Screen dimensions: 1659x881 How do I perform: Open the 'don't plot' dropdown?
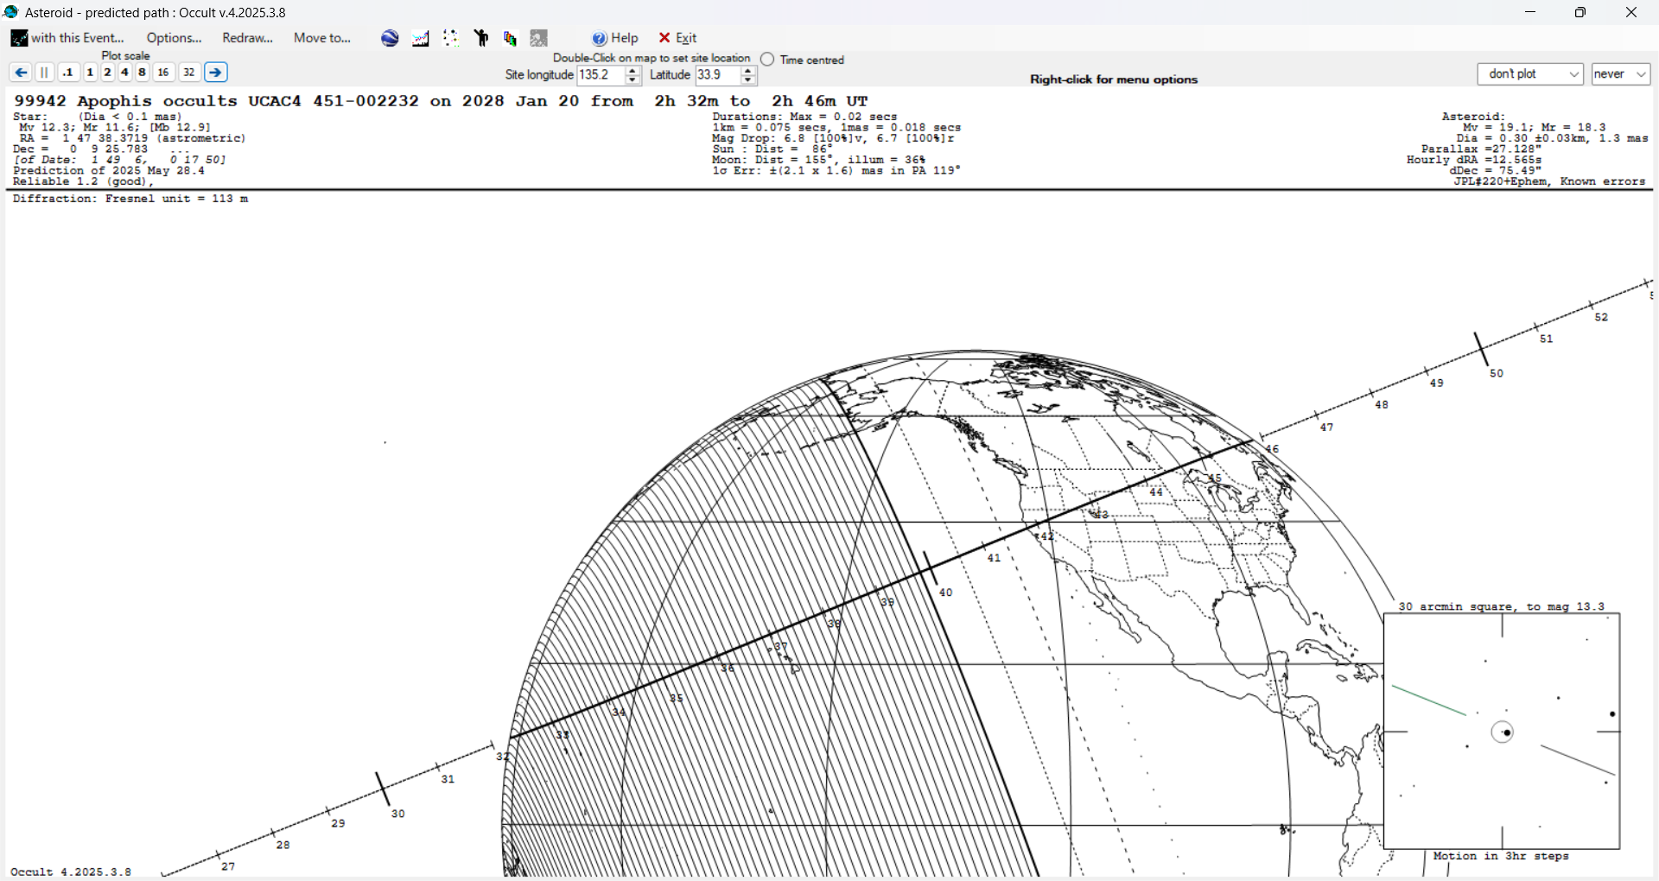[x=1530, y=74]
